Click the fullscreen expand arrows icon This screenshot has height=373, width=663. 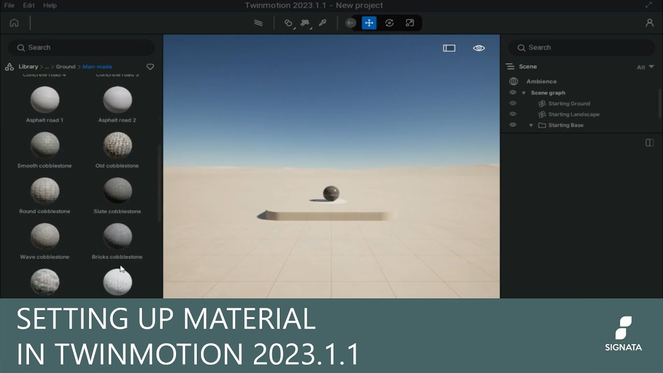(648, 5)
